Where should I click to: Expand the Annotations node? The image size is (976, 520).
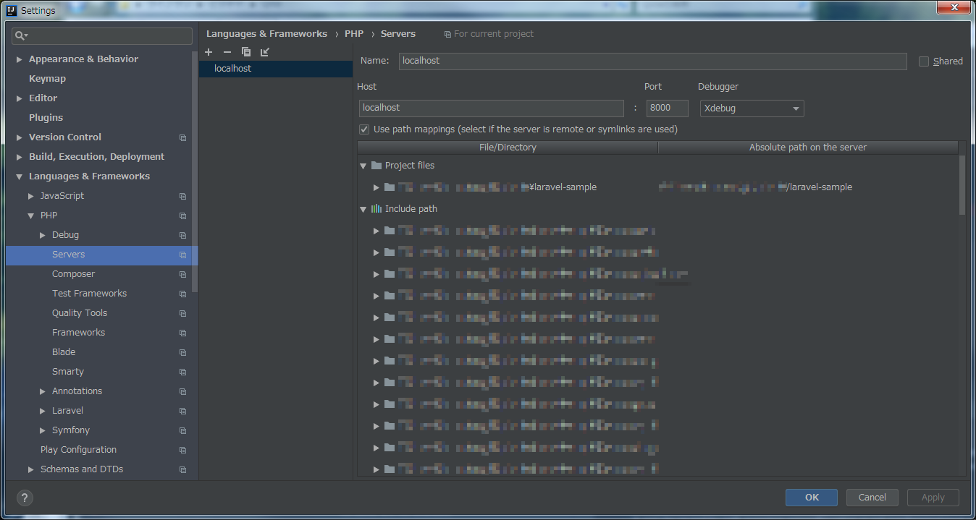[42, 391]
